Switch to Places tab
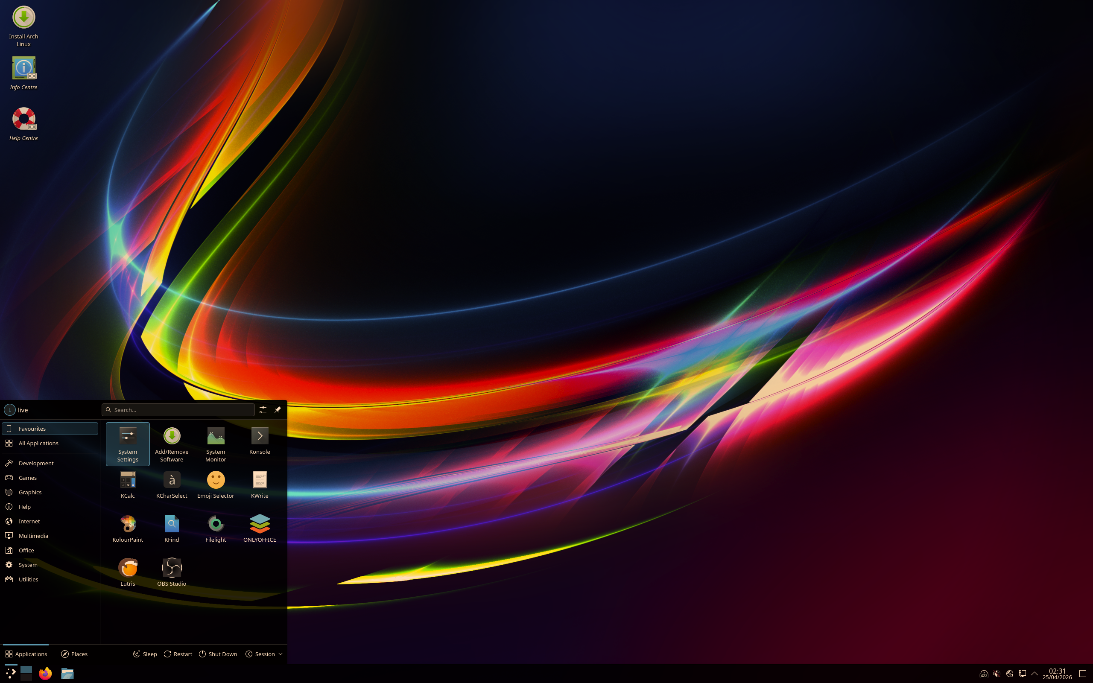This screenshot has width=1093, height=683. coord(74,654)
